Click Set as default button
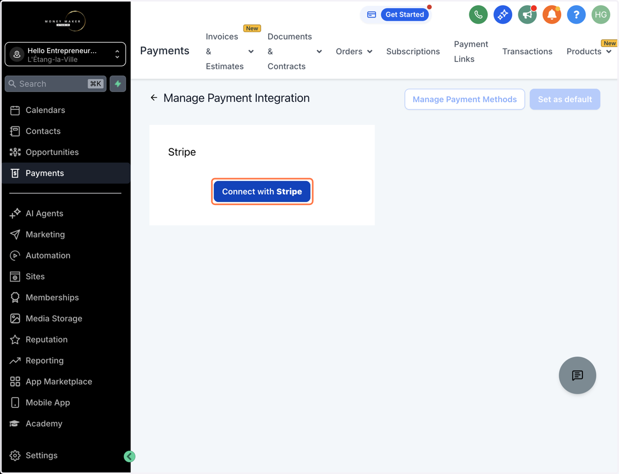Viewport: 619px width, 474px height. pos(565,99)
